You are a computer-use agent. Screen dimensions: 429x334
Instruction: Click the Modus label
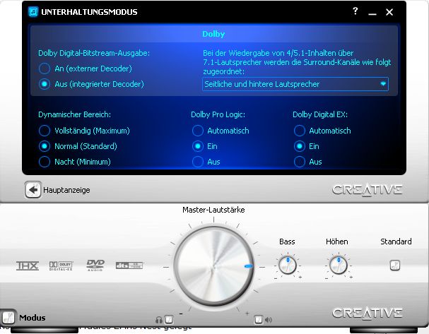coord(33,318)
